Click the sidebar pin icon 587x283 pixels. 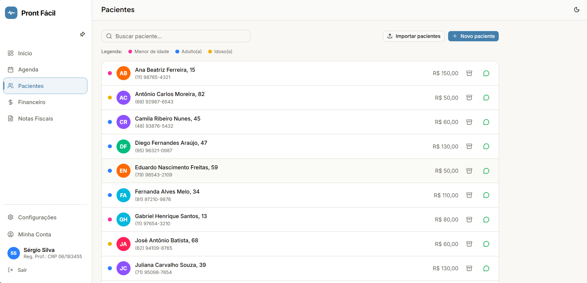[x=82, y=34]
